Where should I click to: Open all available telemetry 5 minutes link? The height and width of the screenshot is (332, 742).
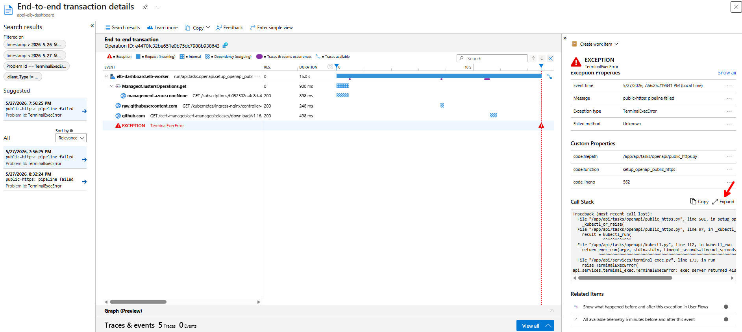pyautogui.click(x=639, y=319)
